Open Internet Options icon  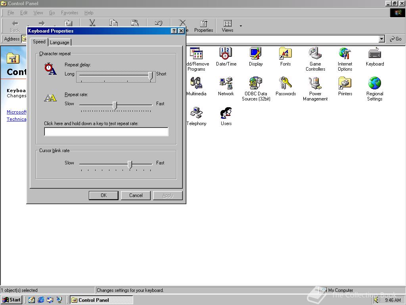click(x=345, y=59)
